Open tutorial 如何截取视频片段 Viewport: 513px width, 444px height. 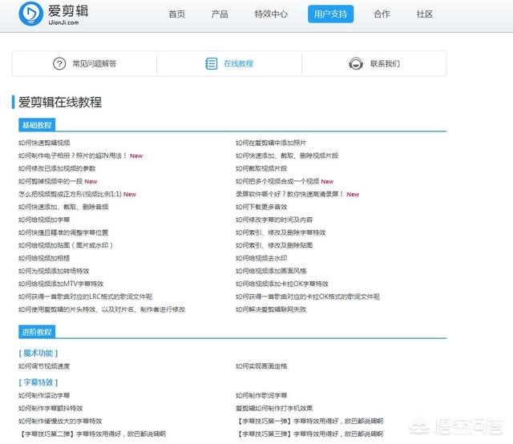261,168
